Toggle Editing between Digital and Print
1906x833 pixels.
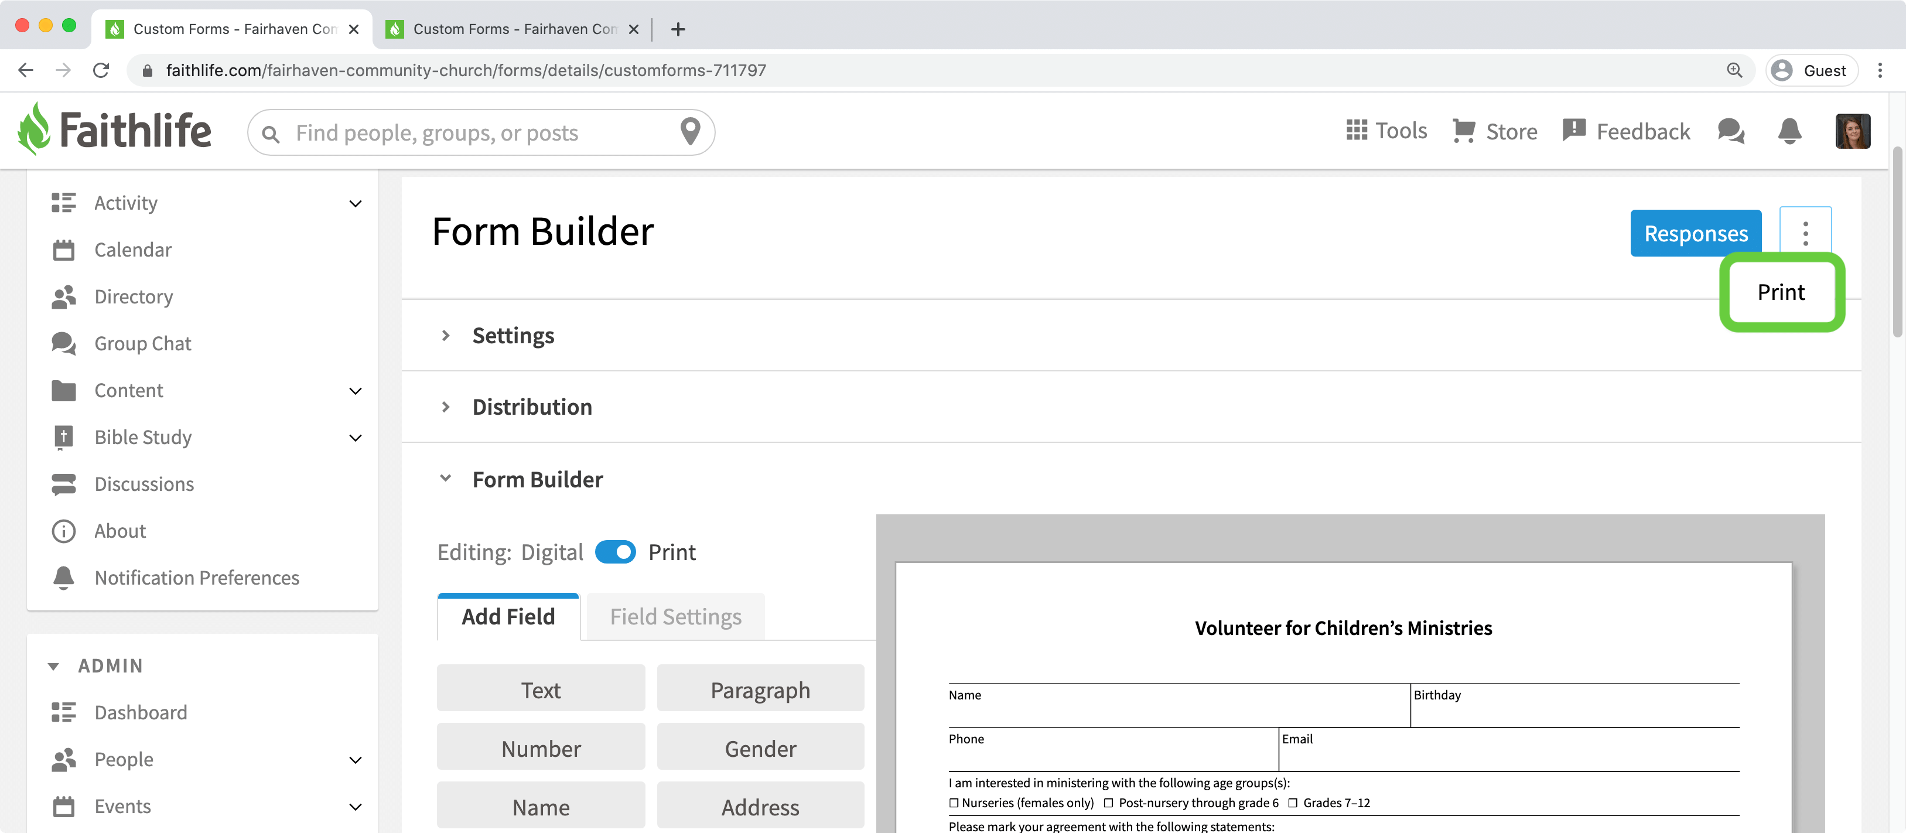(x=615, y=552)
